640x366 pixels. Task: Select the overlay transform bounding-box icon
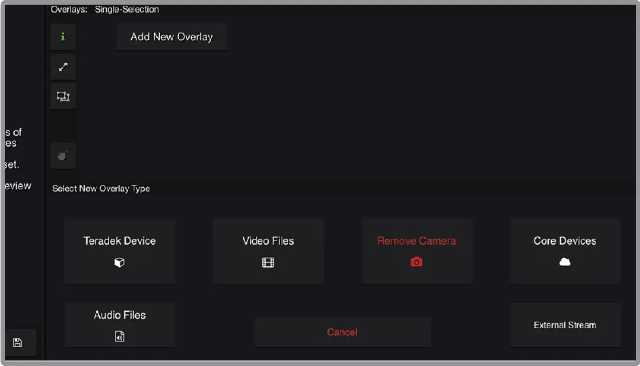point(63,96)
